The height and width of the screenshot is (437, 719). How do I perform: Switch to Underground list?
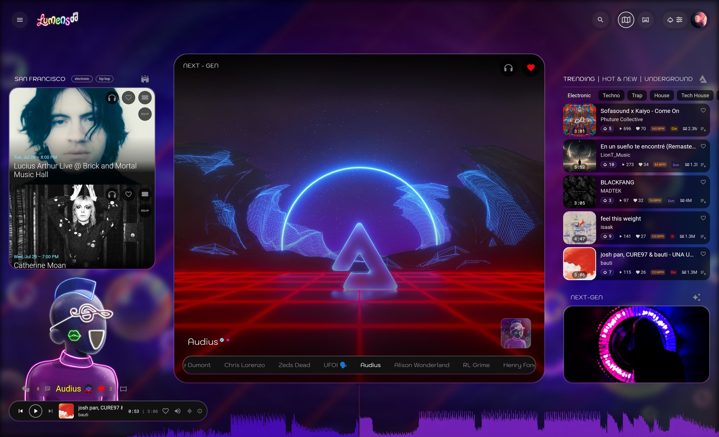click(x=668, y=79)
